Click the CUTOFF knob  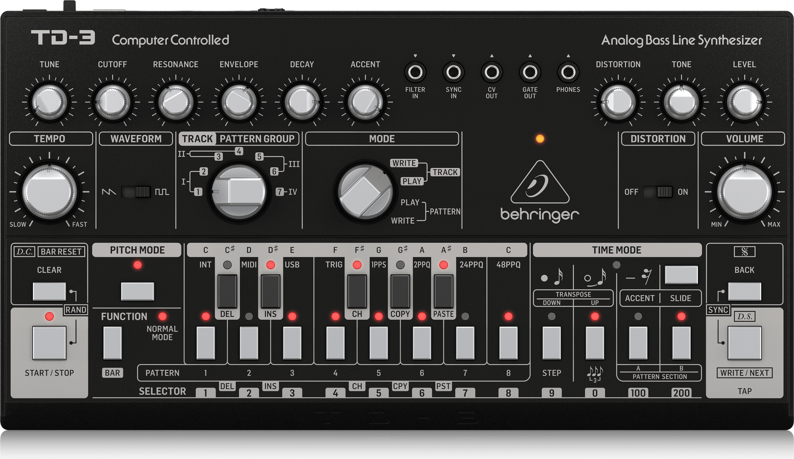113,102
